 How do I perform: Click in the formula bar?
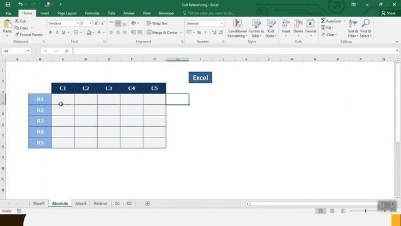[234, 51]
